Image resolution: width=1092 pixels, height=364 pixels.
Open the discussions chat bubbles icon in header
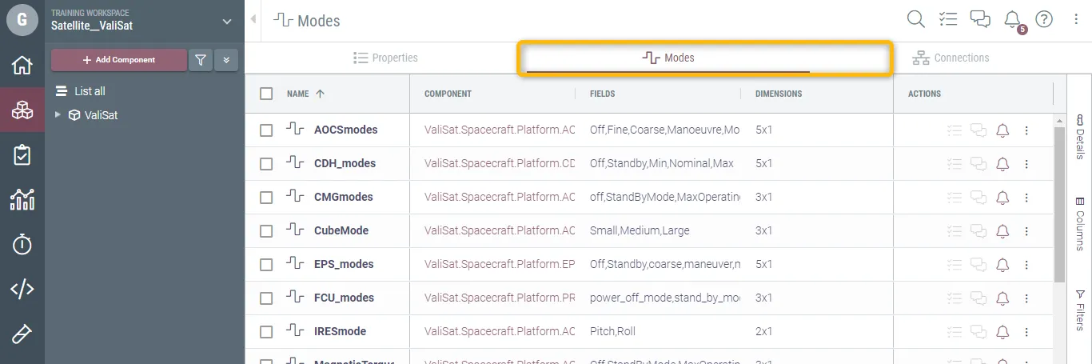[980, 20]
